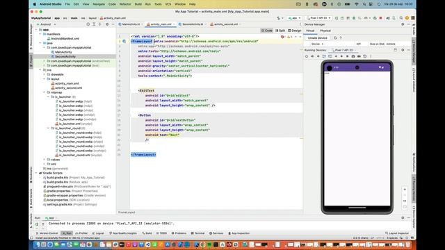Open App Inspection tool window
Image resolution: width=445 pixels, height=250 pixels.
point(239,233)
